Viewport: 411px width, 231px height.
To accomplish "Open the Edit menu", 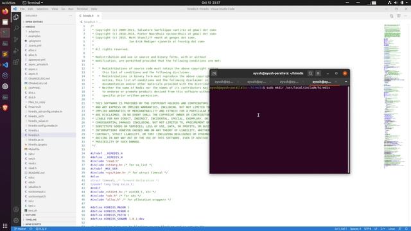I will (x=30, y=9).
